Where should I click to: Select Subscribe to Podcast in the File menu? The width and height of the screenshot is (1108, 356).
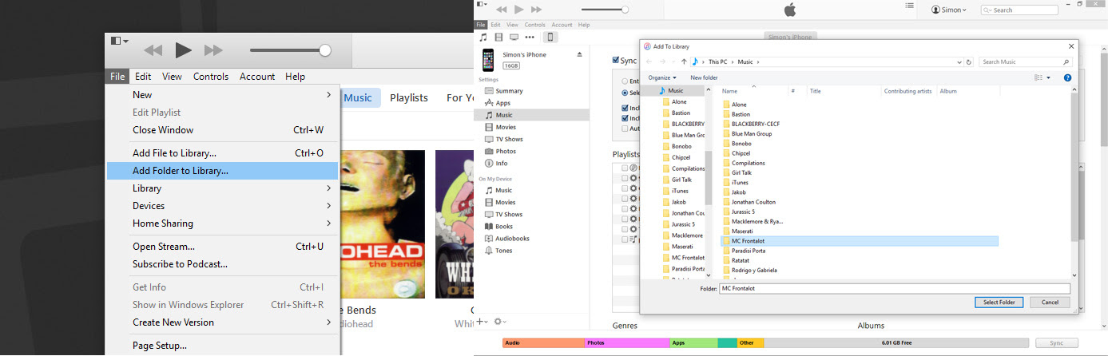pyautogui.click(x=223, y=264)
